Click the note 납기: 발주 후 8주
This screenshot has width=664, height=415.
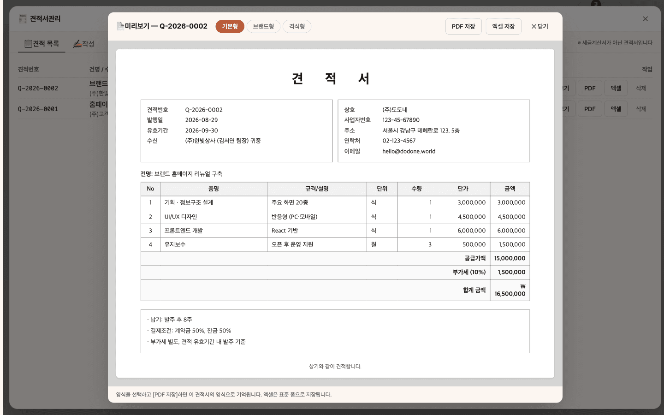coord(170,320)
